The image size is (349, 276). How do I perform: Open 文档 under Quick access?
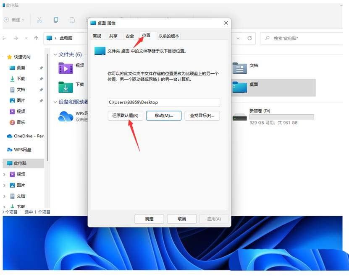tap(21, 90)
